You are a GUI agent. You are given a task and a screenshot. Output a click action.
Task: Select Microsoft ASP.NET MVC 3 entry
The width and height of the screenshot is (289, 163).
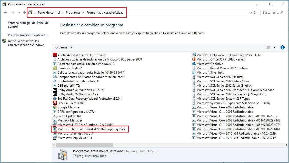pyautogui.click(x=73, y=134)
